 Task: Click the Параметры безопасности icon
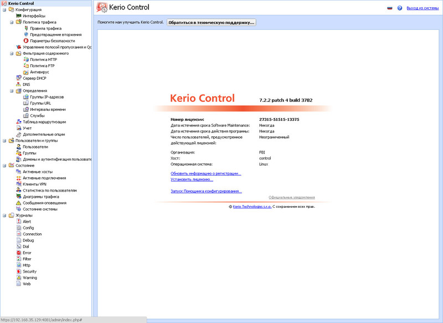pos(25,40)
